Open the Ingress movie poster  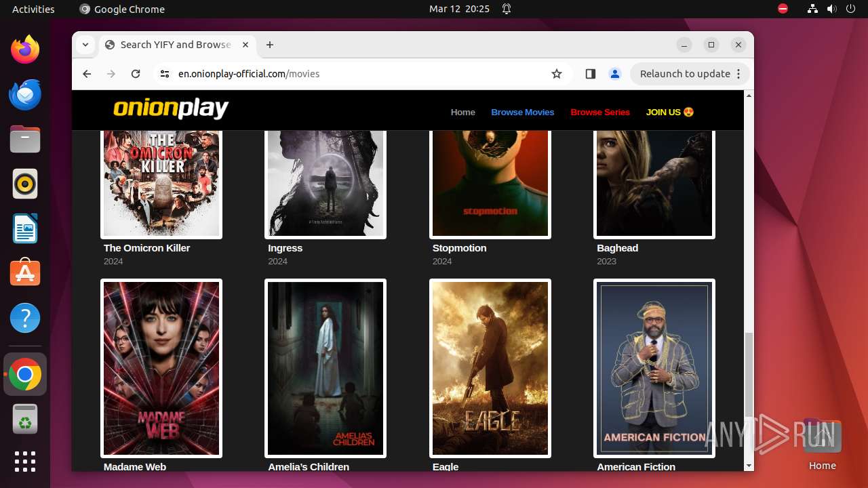(x=325, y=183)
